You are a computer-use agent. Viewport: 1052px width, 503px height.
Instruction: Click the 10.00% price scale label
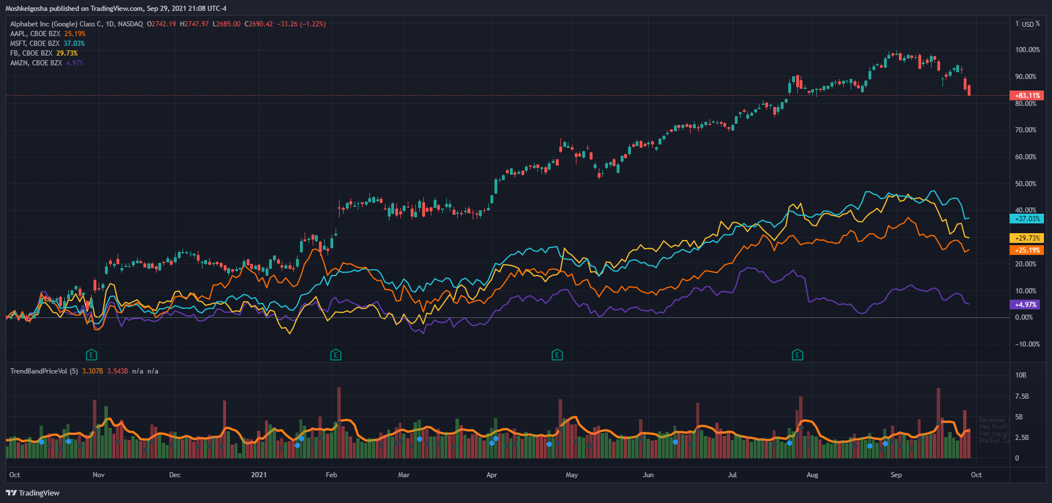[1026, 291]
